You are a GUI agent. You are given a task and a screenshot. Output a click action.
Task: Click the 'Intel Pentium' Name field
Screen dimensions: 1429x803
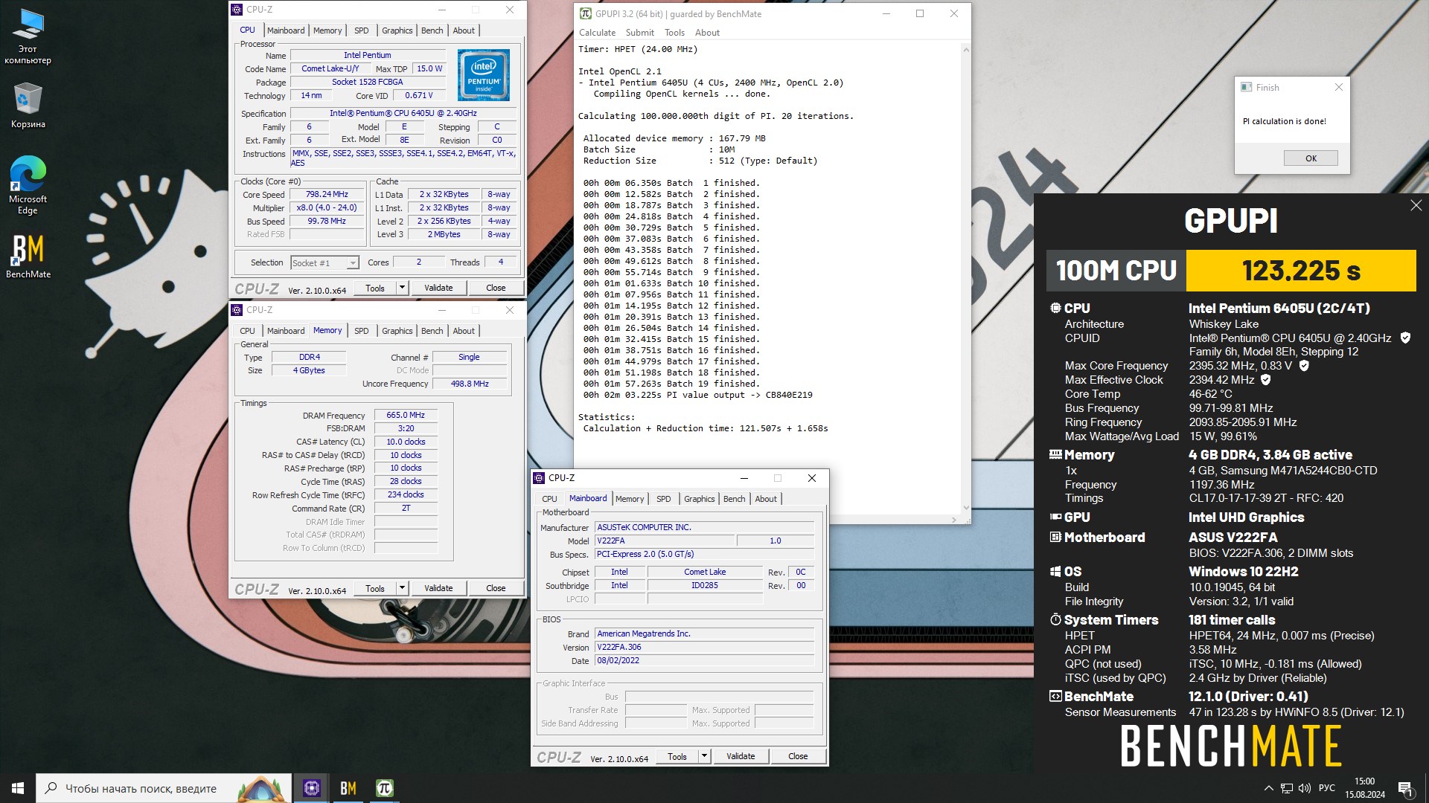click(368, 55)
